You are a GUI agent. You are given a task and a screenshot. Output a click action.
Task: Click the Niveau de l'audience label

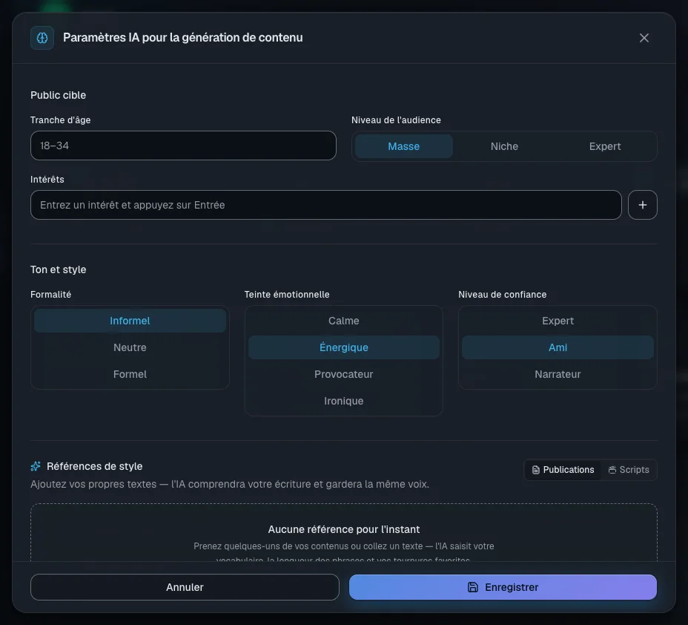[396, 120]
